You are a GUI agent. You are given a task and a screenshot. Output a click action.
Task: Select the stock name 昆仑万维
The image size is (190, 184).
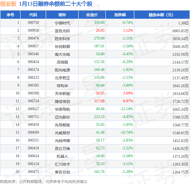[62, 149]
